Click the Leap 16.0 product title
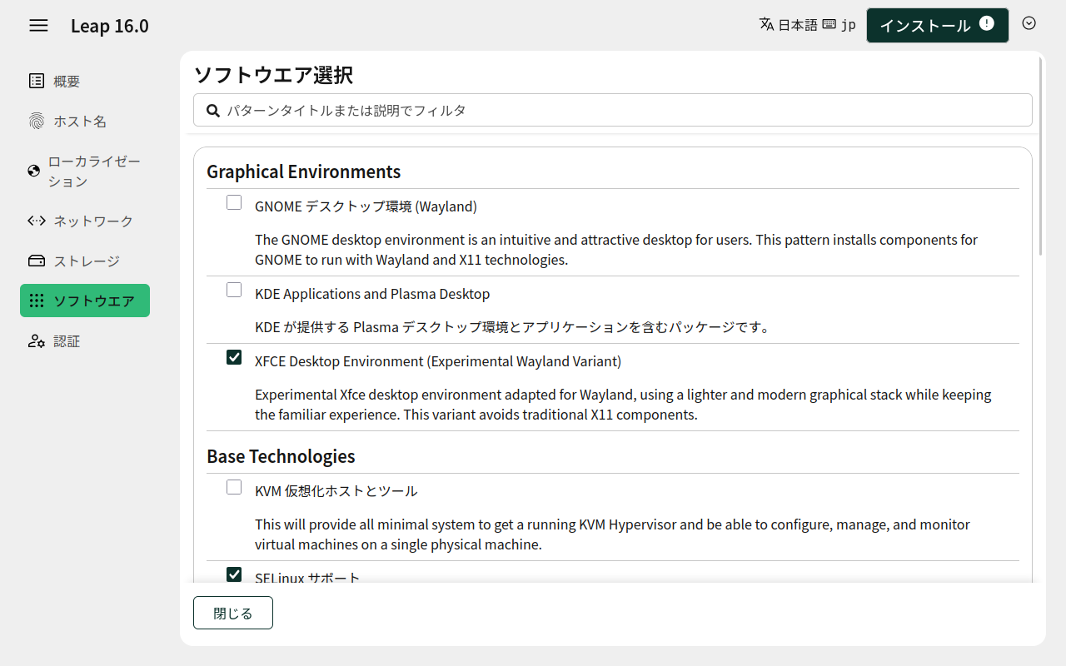The image size is (1066, 666). pos(110,26)
